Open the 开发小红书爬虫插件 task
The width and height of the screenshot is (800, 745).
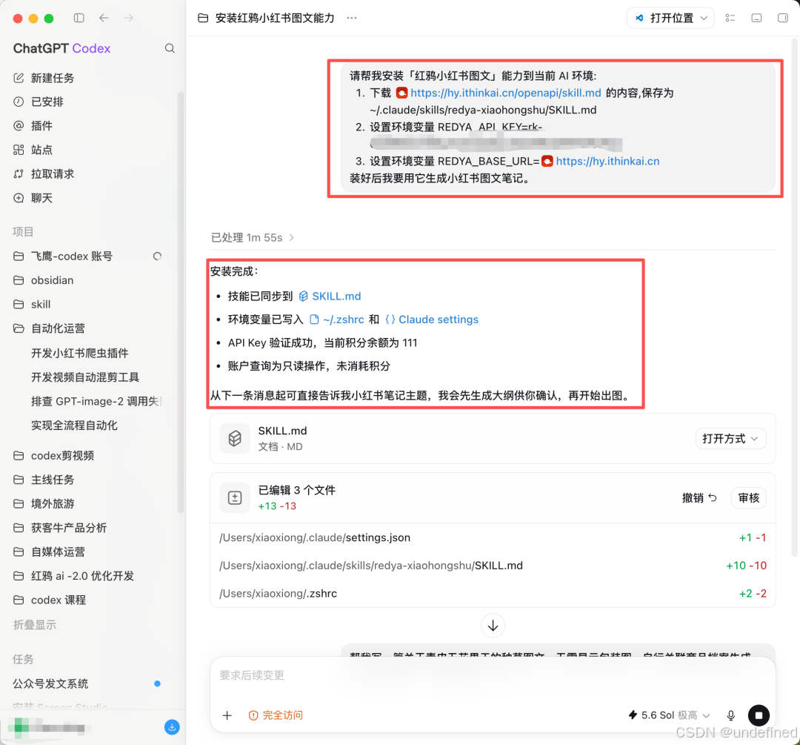(79, 353)
